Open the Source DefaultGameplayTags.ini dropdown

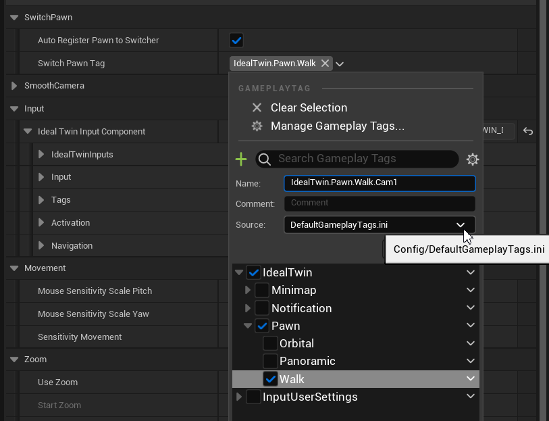coord(380,225)
